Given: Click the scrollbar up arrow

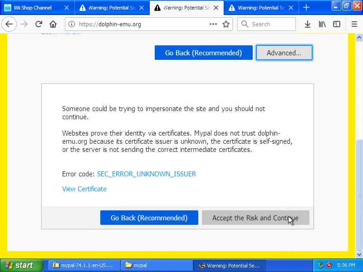Looking at the screenshot, I should pyautogui.click(x=359, y=38).
